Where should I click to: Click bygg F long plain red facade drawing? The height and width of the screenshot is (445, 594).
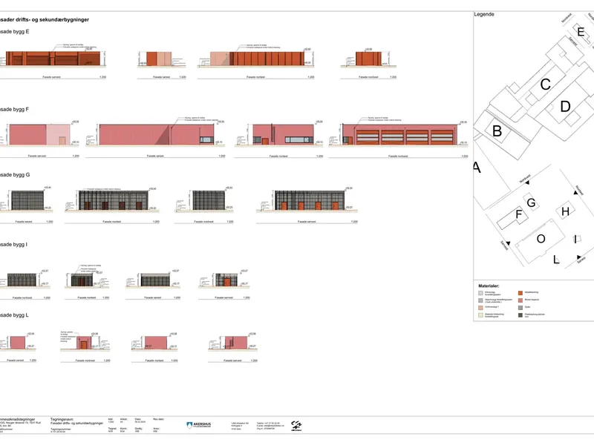point(156,134)
